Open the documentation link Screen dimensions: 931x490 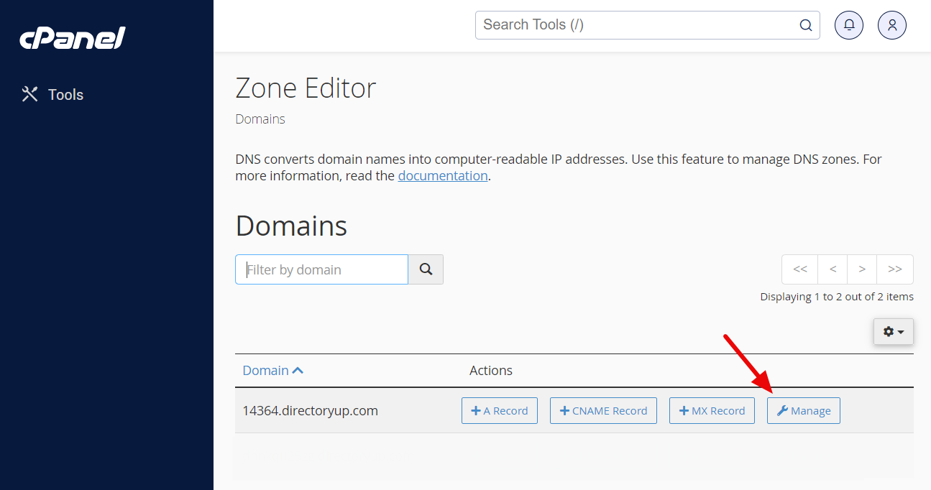pos(443,175)
